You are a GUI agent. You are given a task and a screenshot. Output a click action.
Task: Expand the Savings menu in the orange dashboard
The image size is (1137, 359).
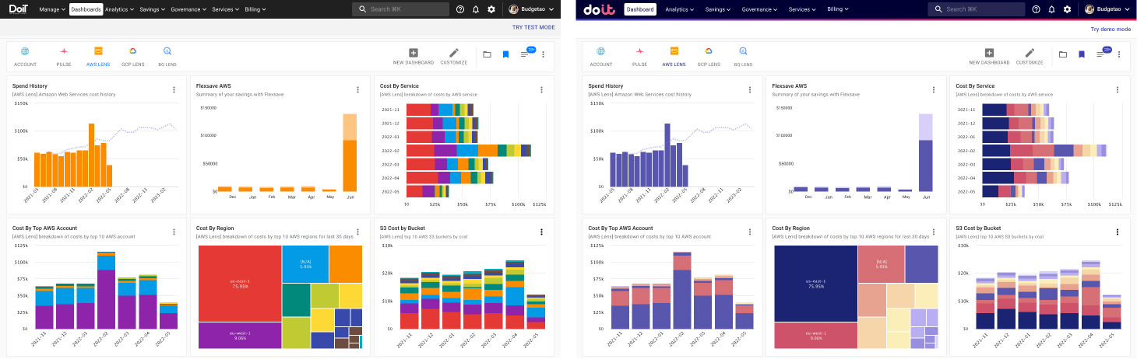click(153, 9)
